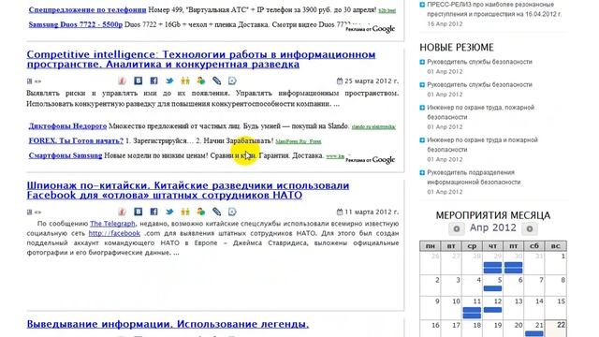Viewport: 599px width, 337px height.
Task: Click last share icon in Competitive intelligence row
Action: pyautogui.click(x=232, y=81)
